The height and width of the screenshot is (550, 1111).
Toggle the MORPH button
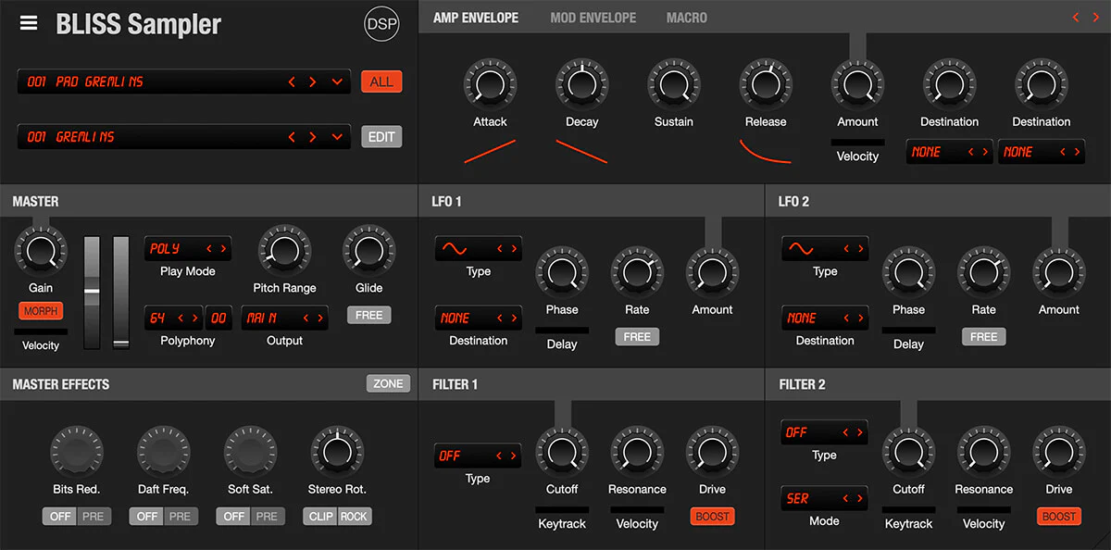[41, 311]
